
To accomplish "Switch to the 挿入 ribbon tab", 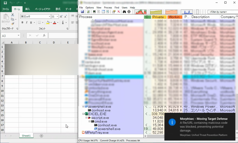I will pos(27,9).
